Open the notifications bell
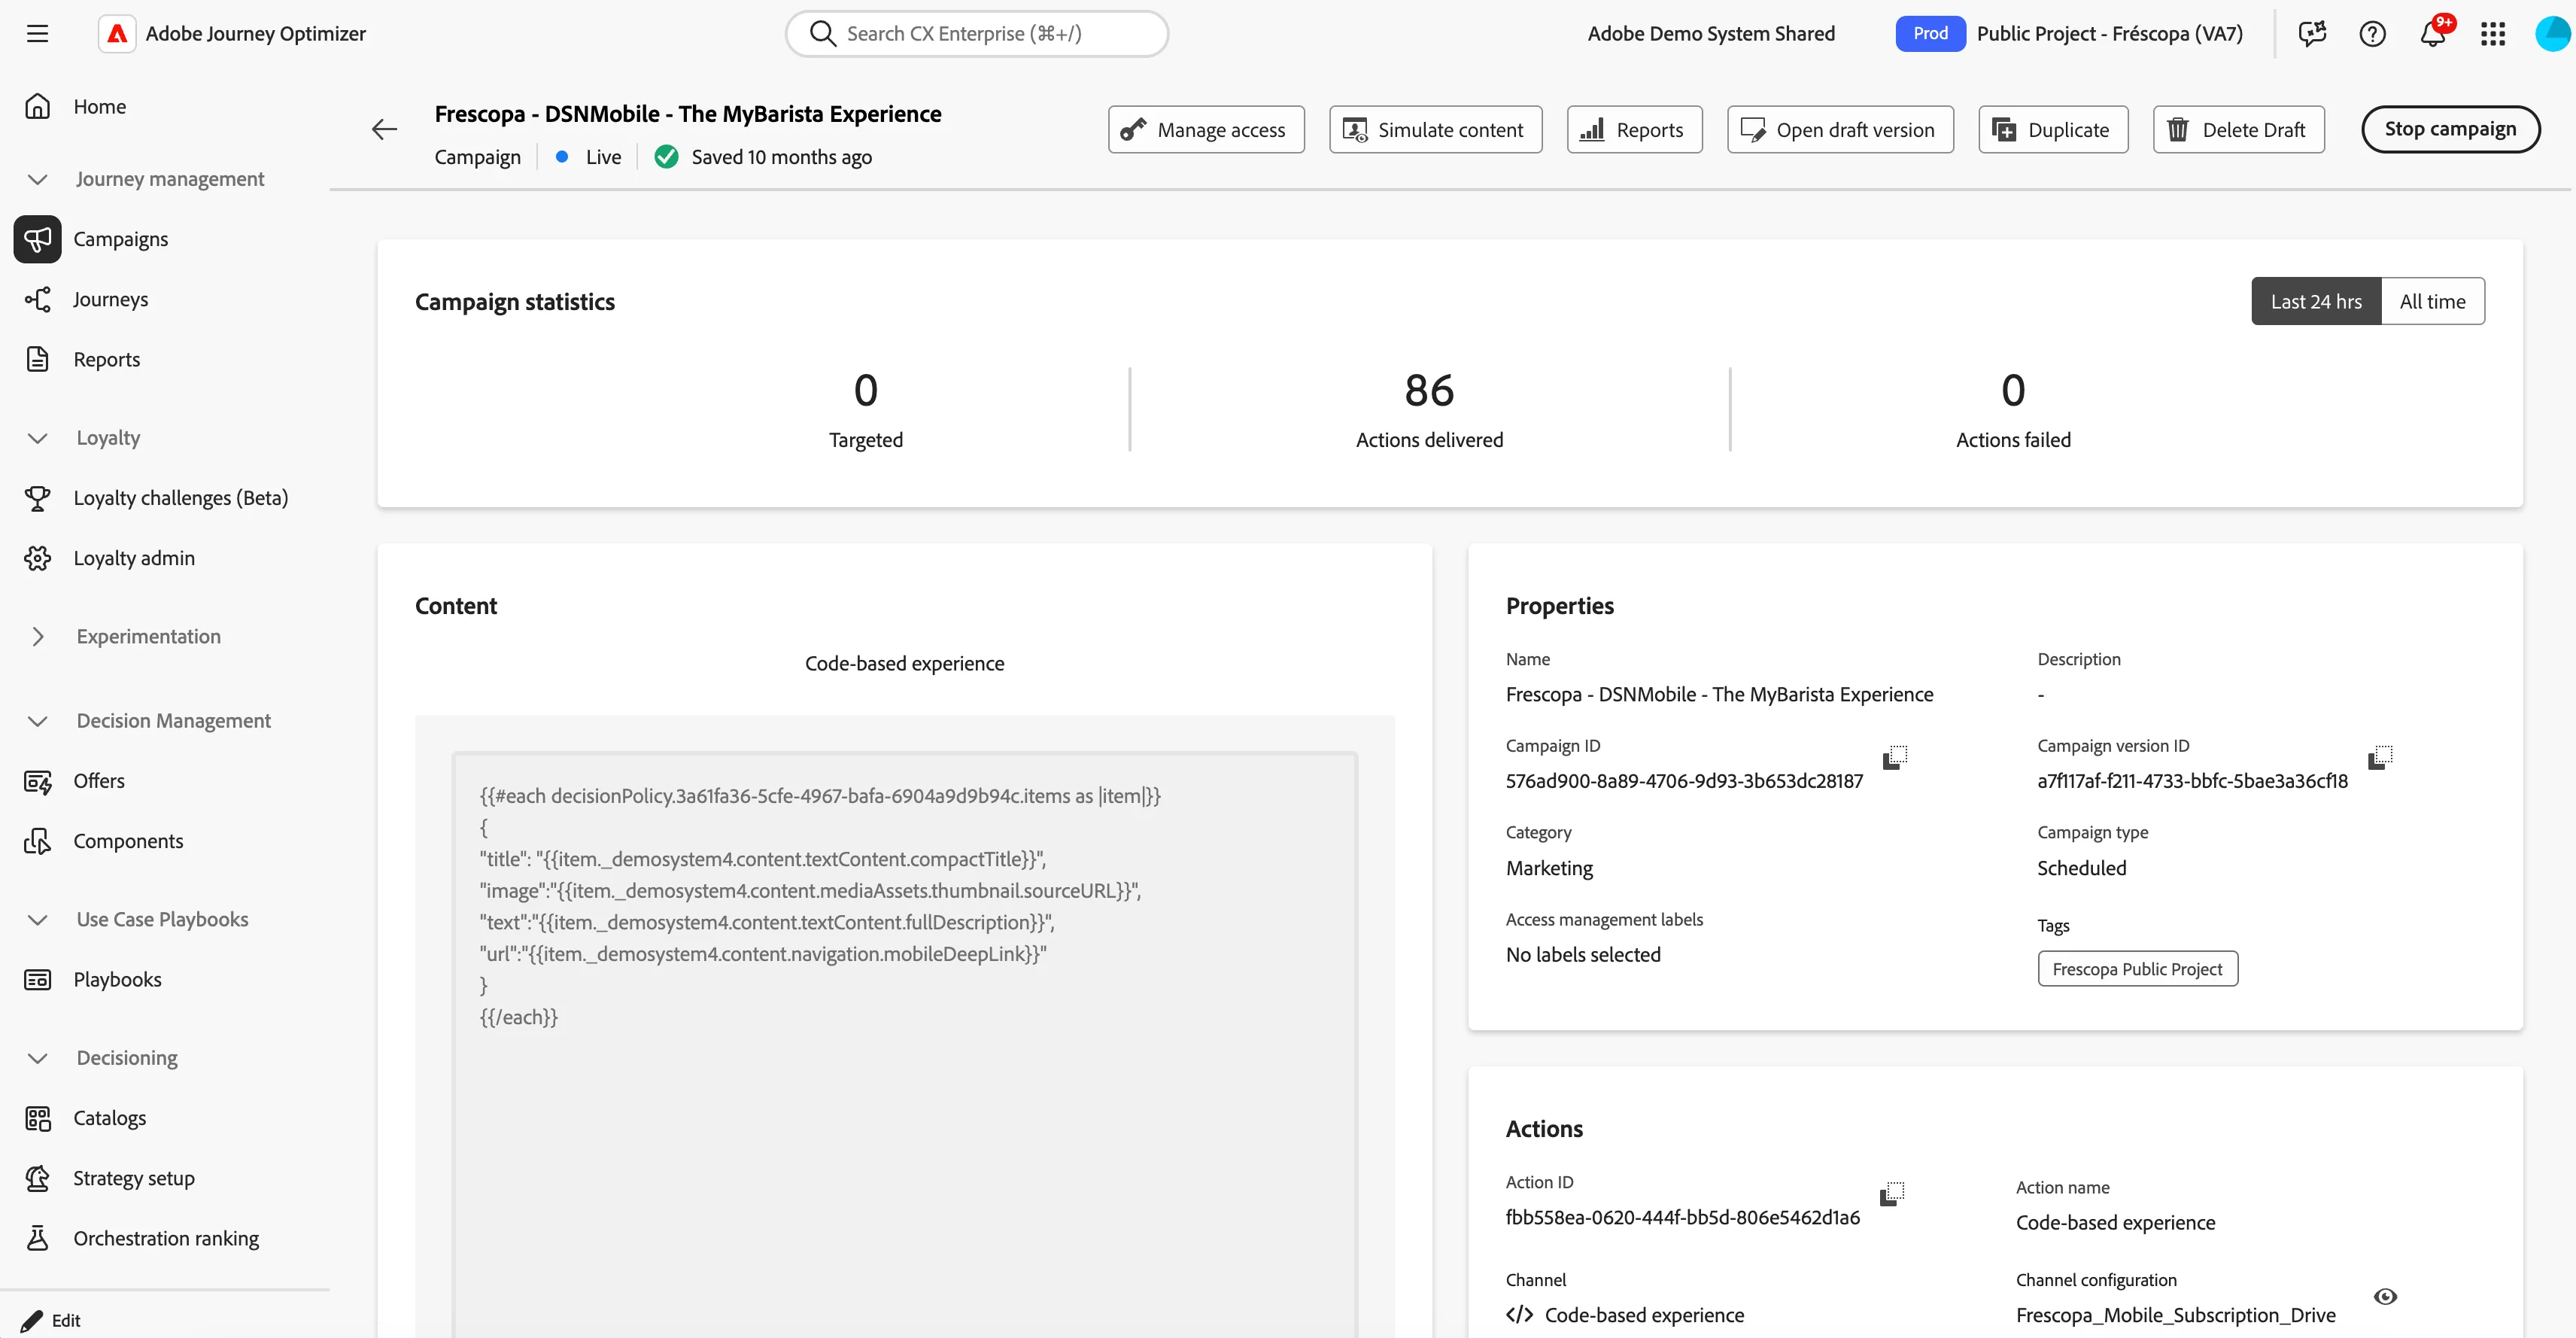The image size is (2576, 1338). tap(2433, 34)
